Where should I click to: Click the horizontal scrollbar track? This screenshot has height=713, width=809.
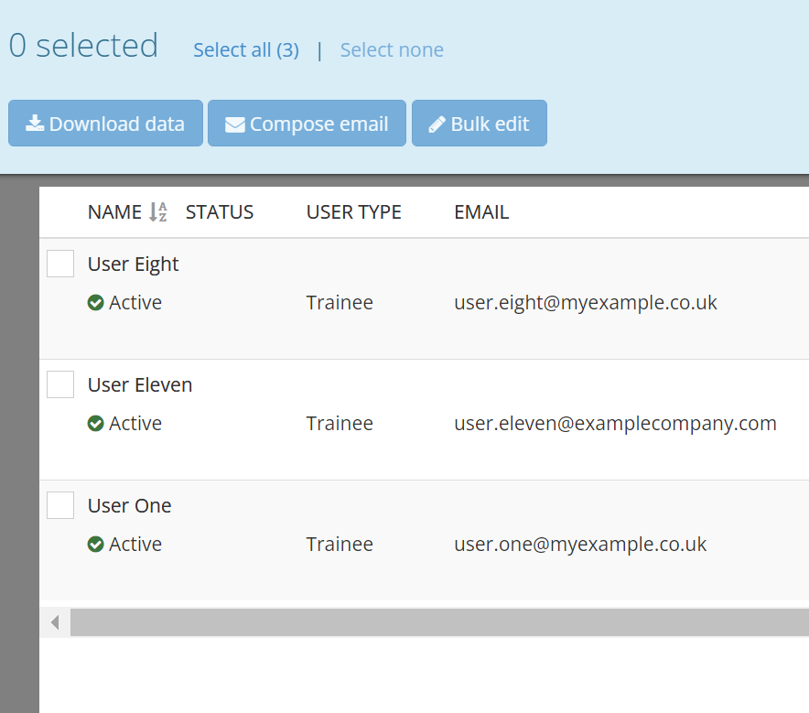[x=439, y=622]
